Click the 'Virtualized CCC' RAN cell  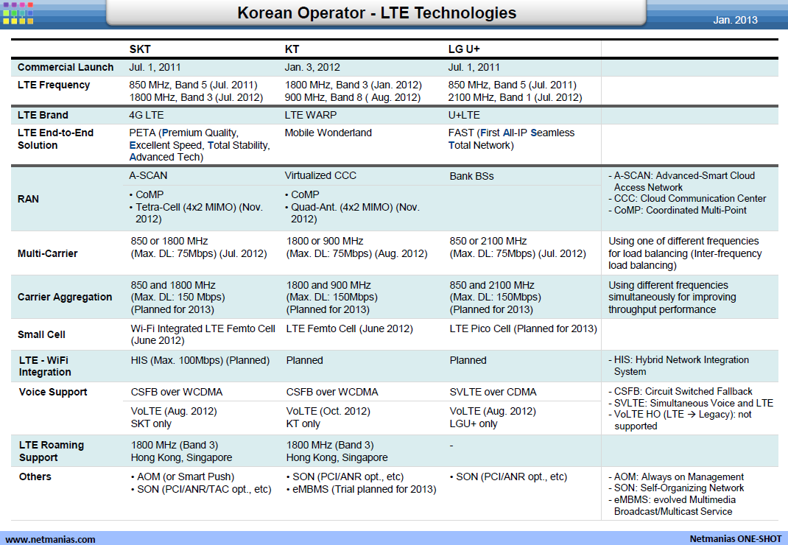click(320, 175)
